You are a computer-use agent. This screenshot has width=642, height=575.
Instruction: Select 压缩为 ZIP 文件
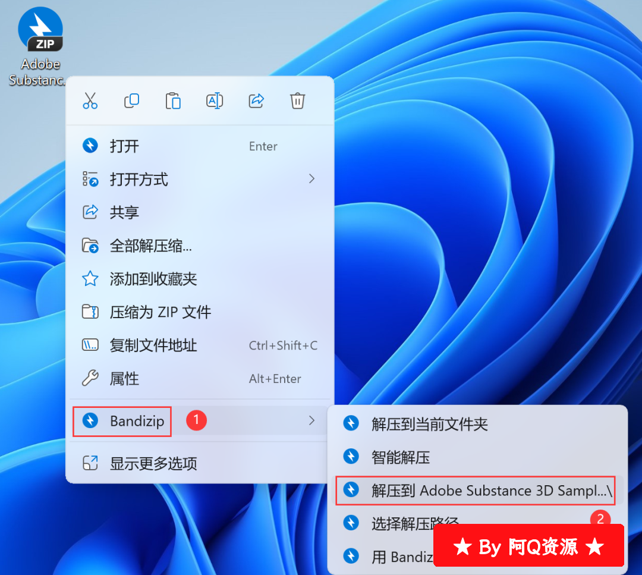click(x=160, y=312)
